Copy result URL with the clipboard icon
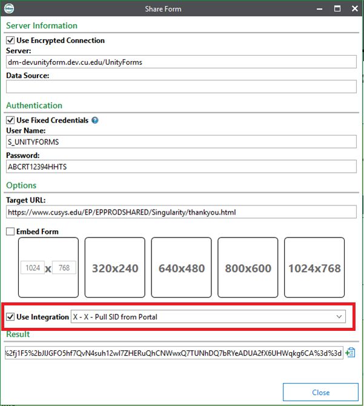The image size is (364, 406). coord(350,353)
